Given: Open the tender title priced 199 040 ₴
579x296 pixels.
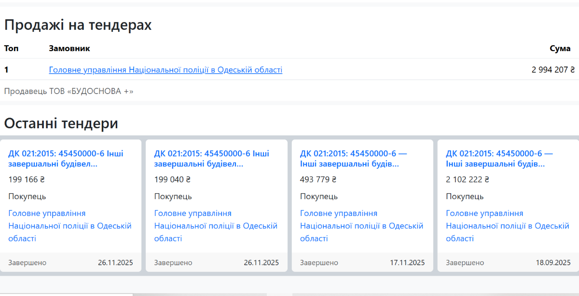Looking at the screenshot, I should coord(211,159).
